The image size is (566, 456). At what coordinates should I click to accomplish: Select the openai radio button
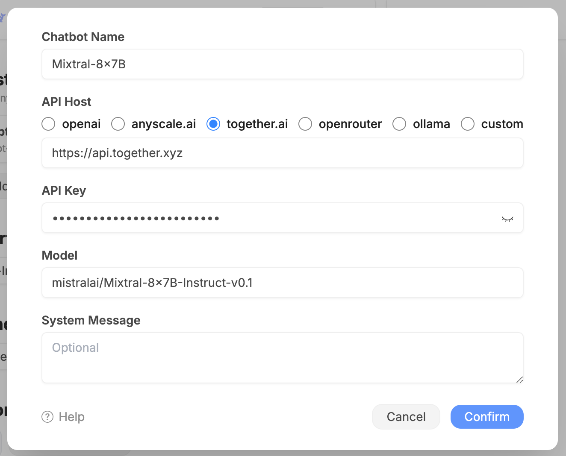point(48,124)
